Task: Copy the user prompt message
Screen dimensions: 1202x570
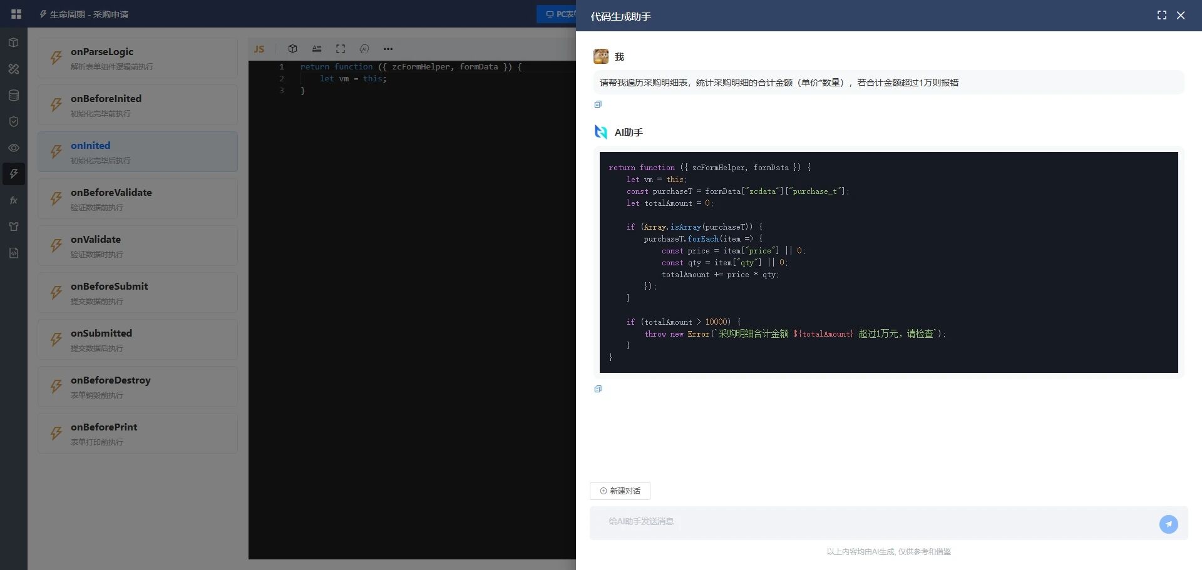Action: 598,104
